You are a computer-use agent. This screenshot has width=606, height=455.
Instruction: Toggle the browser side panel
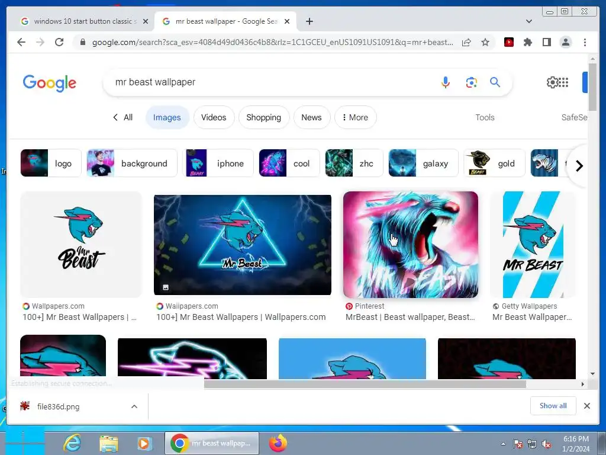[x=546, y=42]
